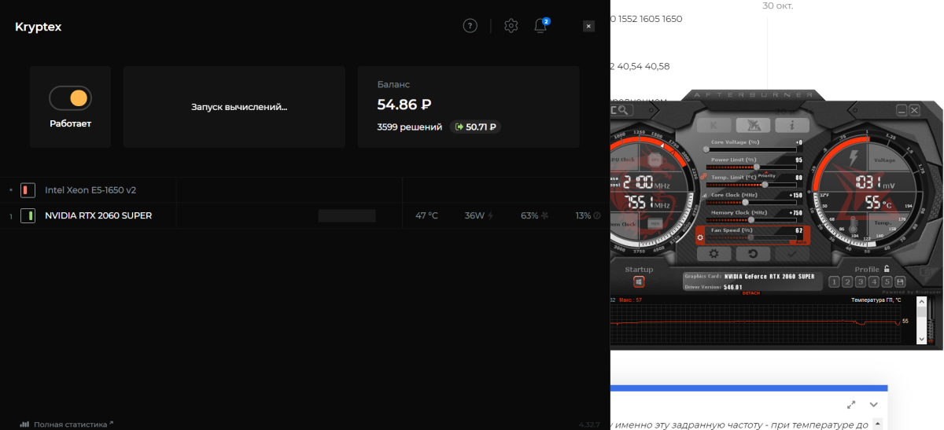Image resolution: width=944 pixels, height=430 pixels.
Task: Toggle Afterburner Startup Windows button
Action: coord(639,282)
